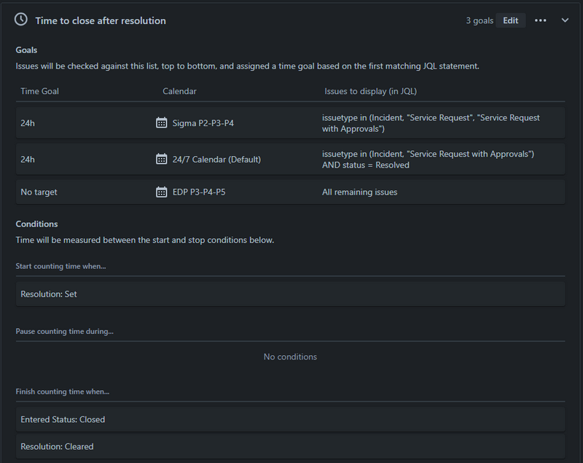
Task: Click the Resolution: Set start condition
Action: pos(49,295)
